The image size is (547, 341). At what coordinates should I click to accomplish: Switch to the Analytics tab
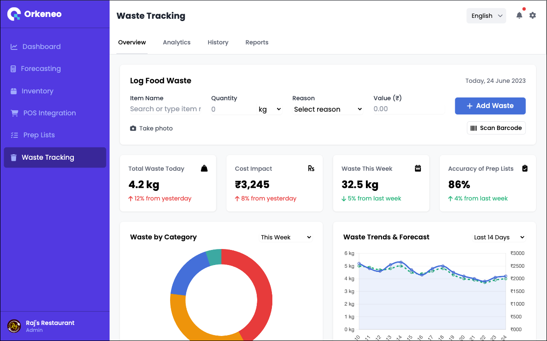(177, 43)
